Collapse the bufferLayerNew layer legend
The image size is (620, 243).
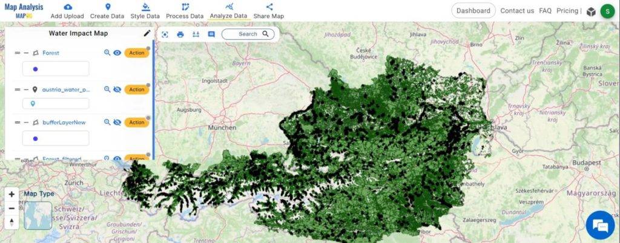coord(26,122)
